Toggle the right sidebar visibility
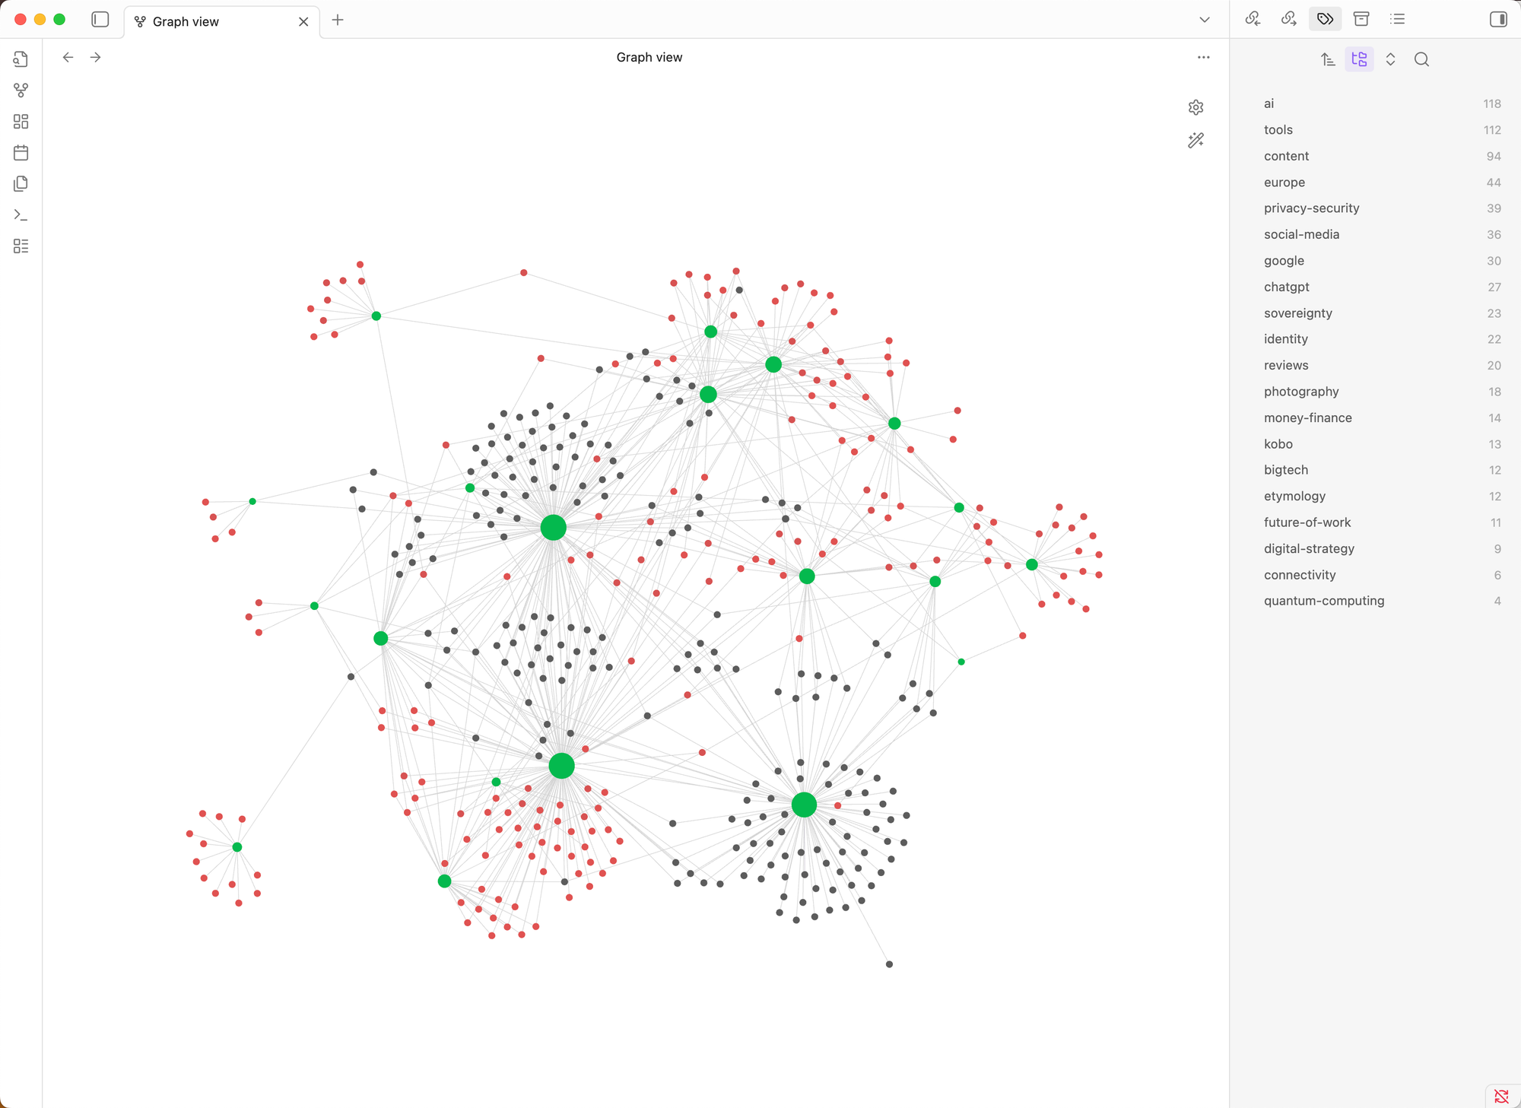Screen dimensions: 1521x1108 (1497, 19)
